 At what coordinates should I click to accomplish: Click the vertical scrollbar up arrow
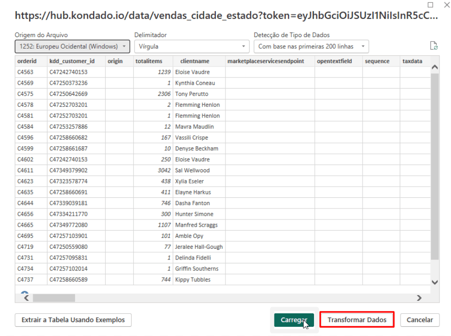tap(435, 67)
